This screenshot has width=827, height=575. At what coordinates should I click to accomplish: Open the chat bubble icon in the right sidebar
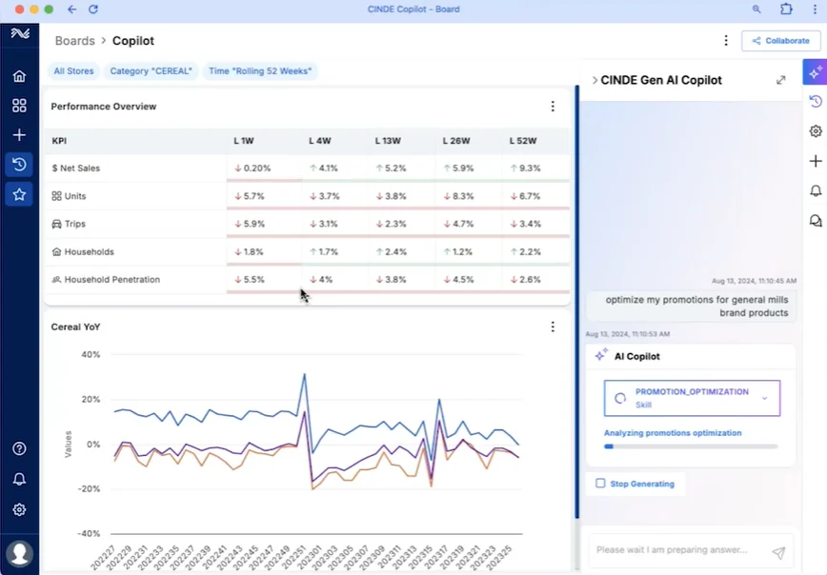815,220
